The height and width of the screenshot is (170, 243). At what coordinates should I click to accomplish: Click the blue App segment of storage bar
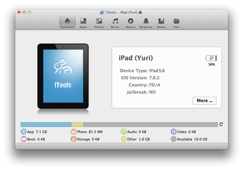coord(46,124)
